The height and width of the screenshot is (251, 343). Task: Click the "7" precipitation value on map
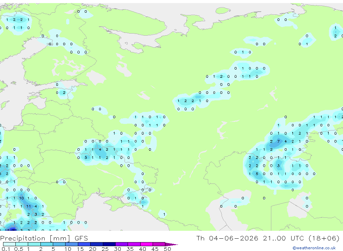(278, 141)
